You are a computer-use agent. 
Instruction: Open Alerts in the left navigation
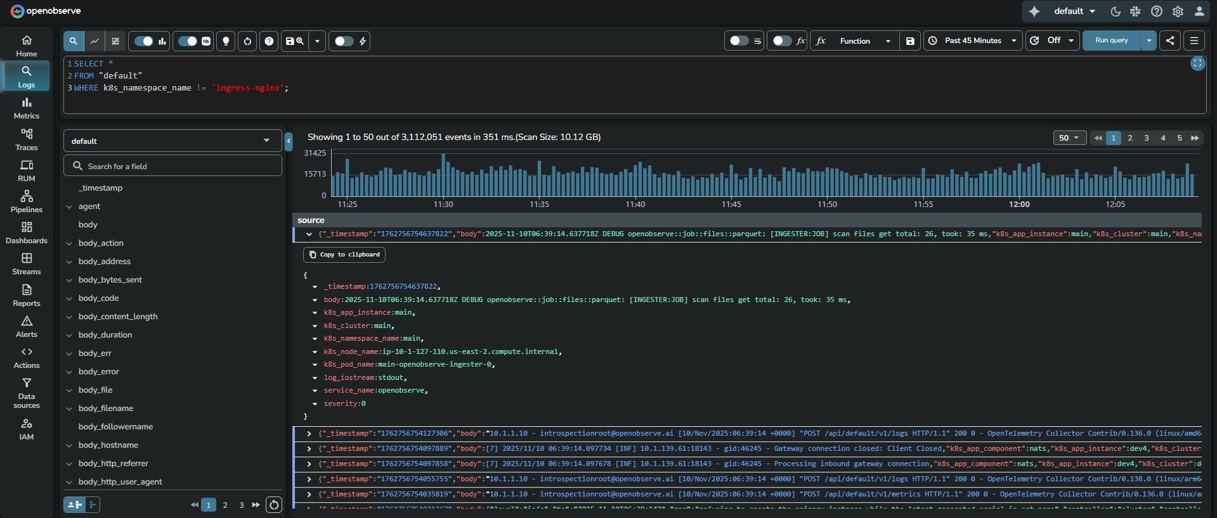[27, 326]
